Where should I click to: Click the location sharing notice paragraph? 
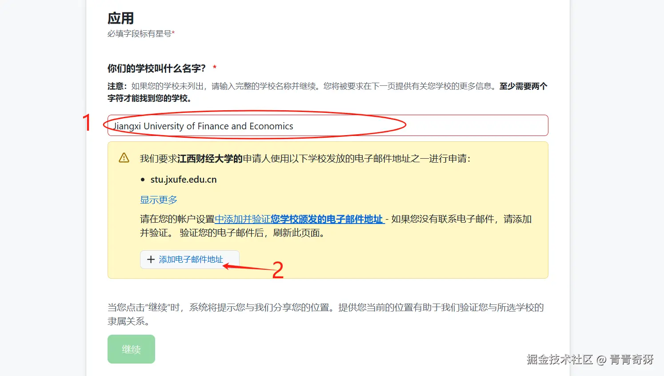click(x=326, y=314)
